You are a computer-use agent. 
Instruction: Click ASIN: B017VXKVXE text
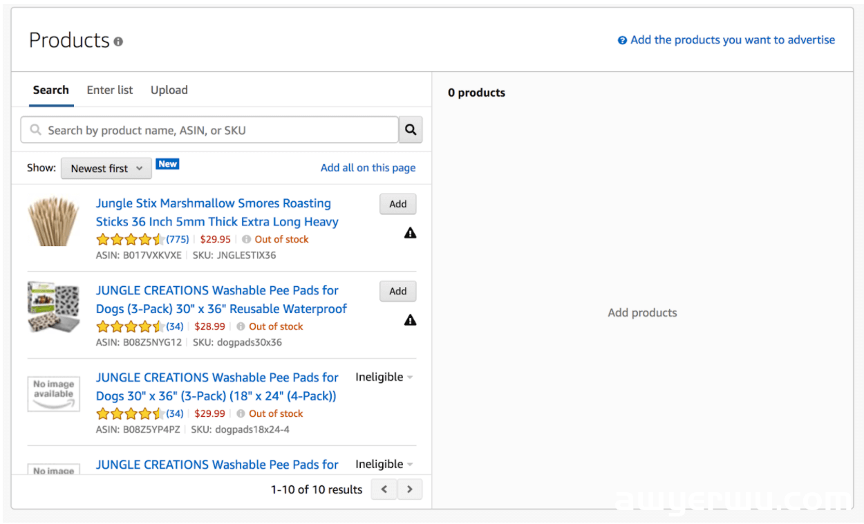(138, 255)
